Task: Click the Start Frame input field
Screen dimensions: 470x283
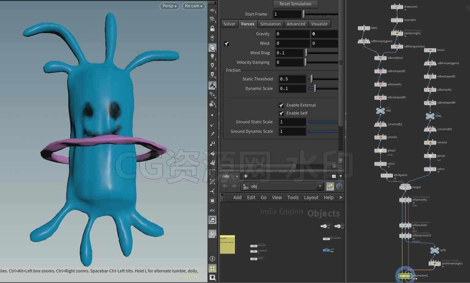Action: pos(288,14)
